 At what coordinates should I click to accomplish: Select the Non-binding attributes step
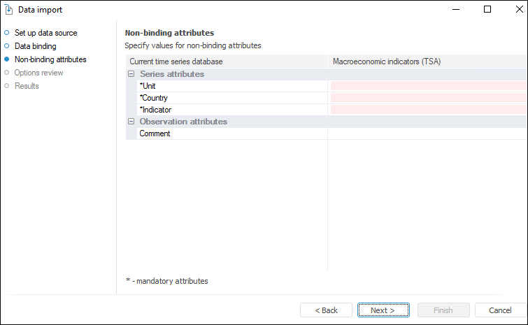[50, 59]
